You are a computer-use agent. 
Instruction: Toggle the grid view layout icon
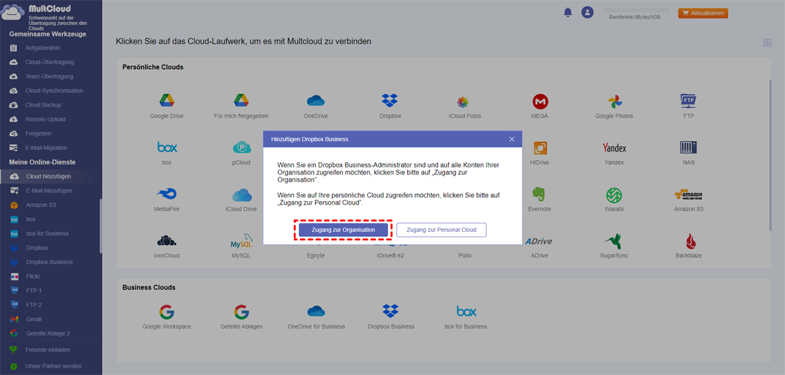click(767, 42)
